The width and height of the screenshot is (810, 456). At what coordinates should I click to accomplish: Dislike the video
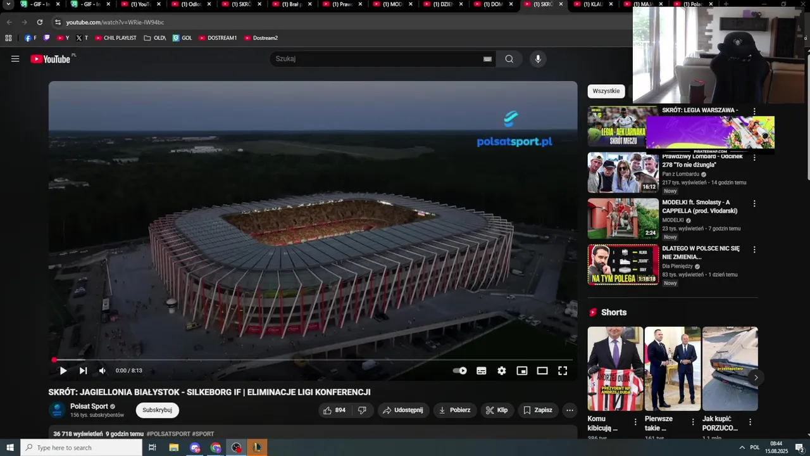pyautogui.click(x=362, y=410)
